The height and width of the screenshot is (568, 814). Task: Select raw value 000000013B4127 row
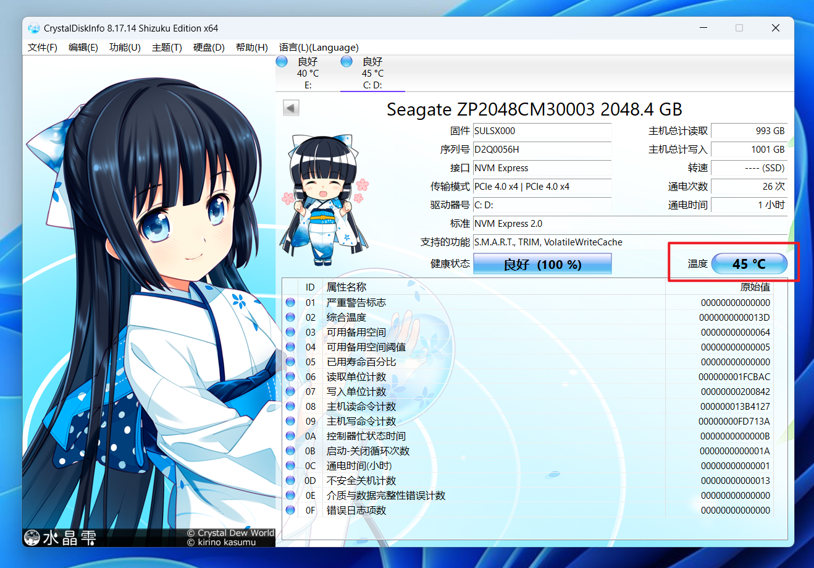pos(735,407)
